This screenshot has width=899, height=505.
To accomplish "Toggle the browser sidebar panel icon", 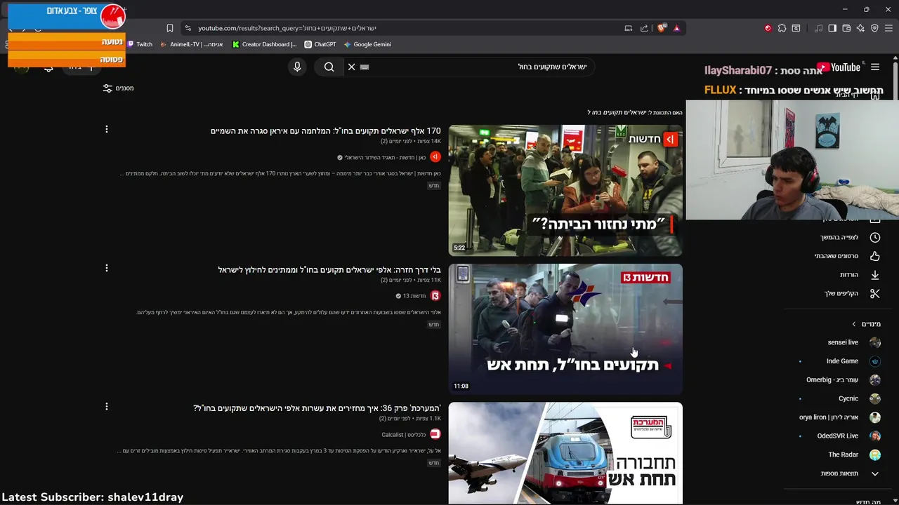I will (832, 28).
